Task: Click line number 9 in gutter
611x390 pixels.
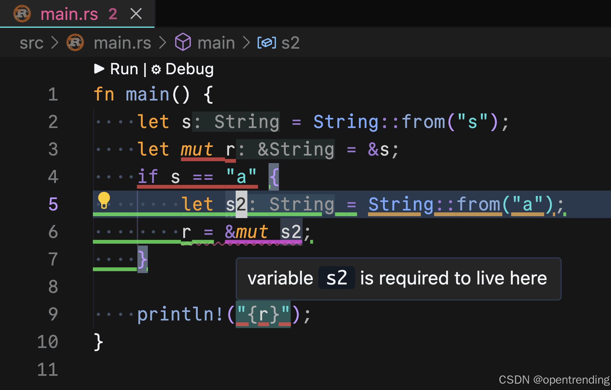Action: coord(53,314)
